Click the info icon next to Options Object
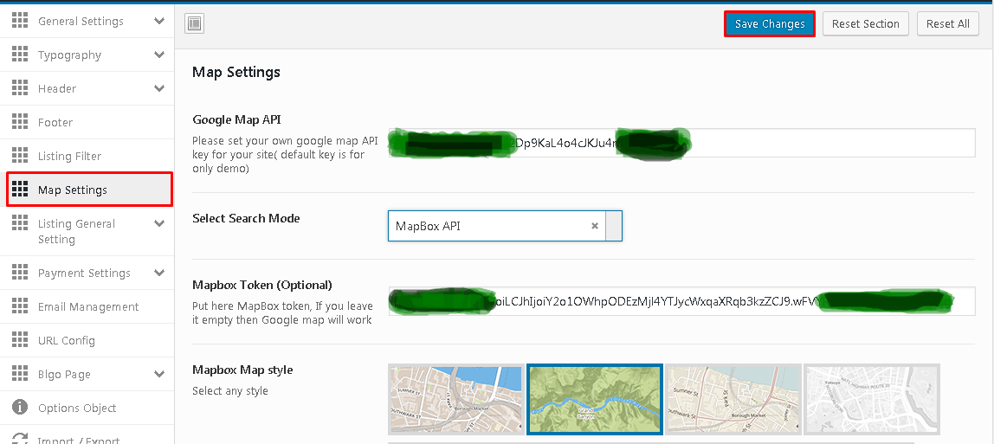994x444 pixels. [x=20, y=408]
